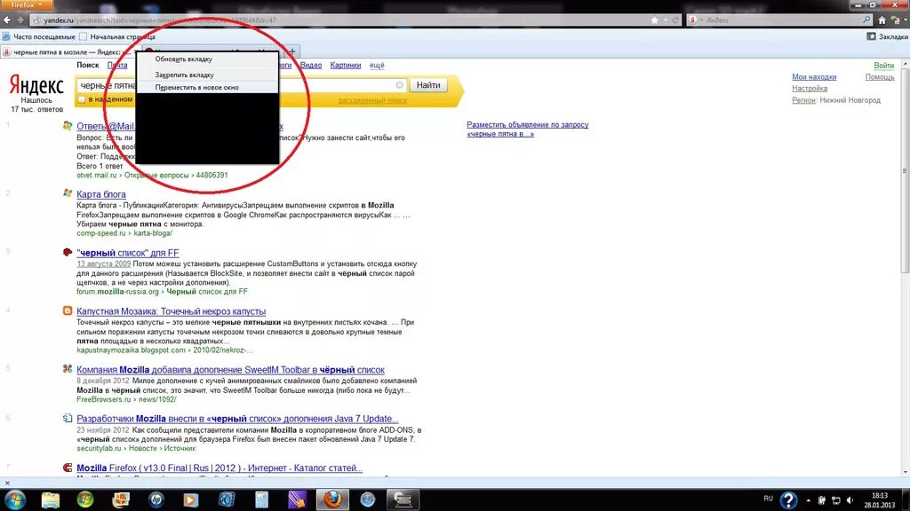Screen dimensions: 910x511
Task: Close the add-on bar with the small x
Action: coord(7,483)
